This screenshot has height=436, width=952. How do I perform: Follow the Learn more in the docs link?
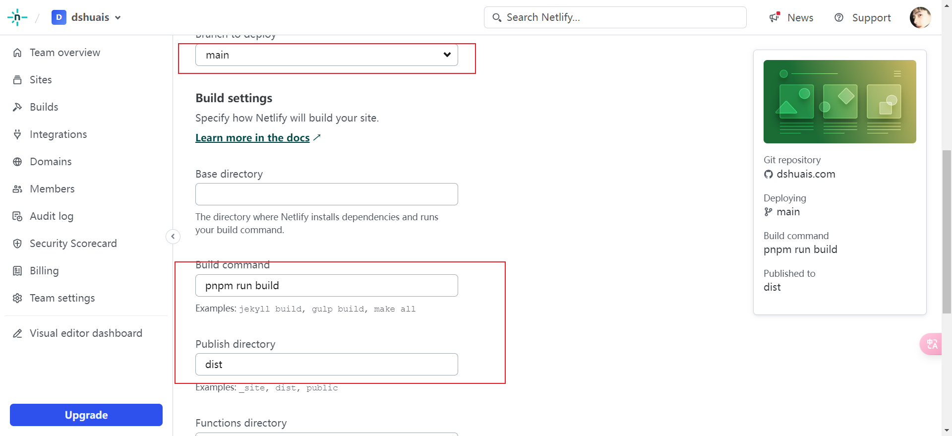252,138
